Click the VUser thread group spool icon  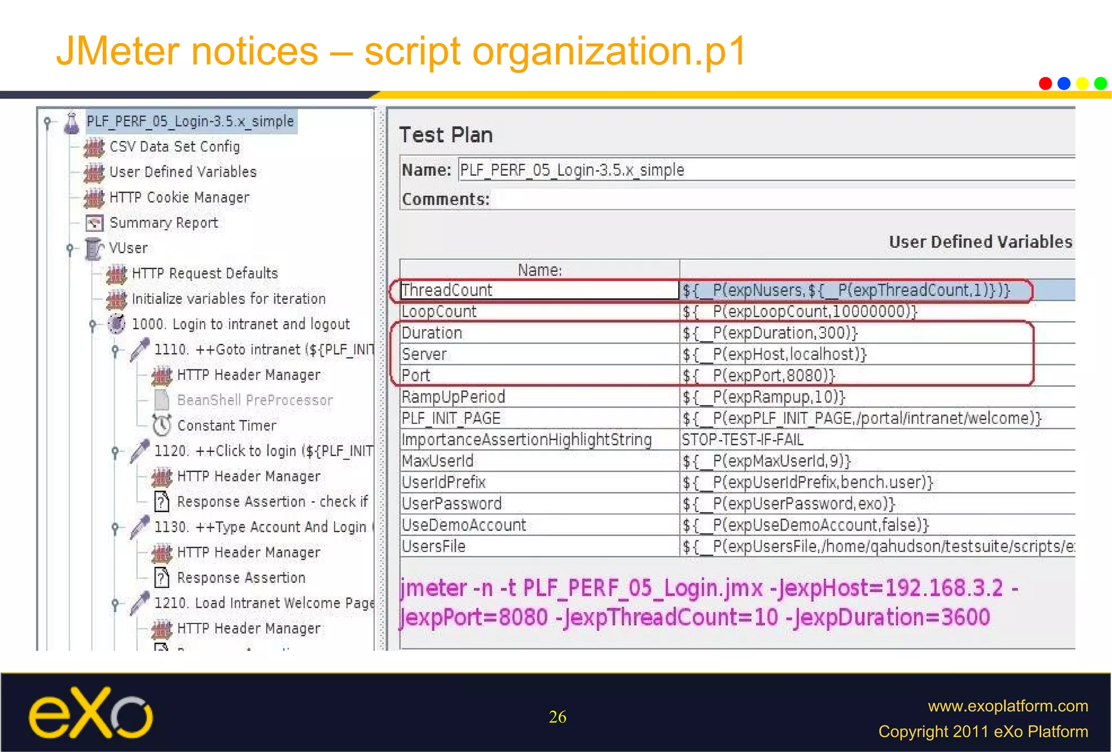94,248
